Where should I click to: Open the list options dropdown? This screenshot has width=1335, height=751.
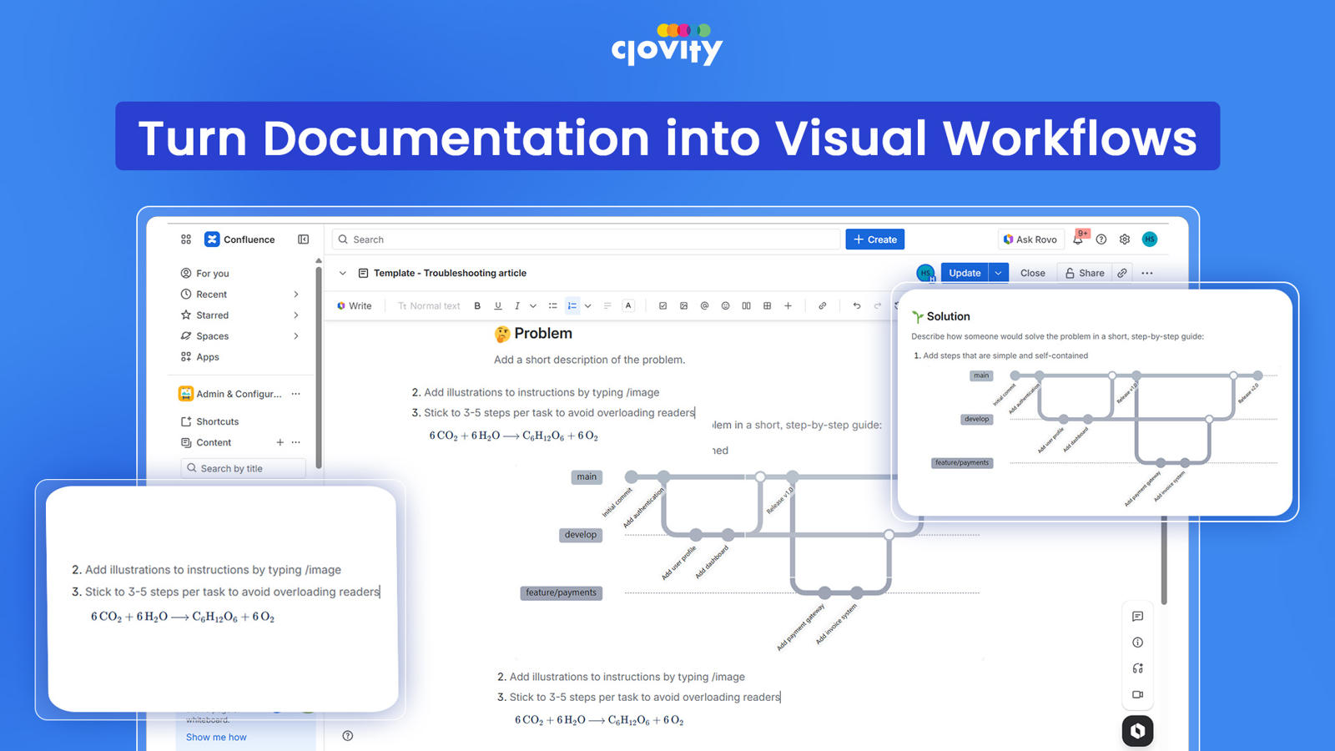tap(588, 306)
